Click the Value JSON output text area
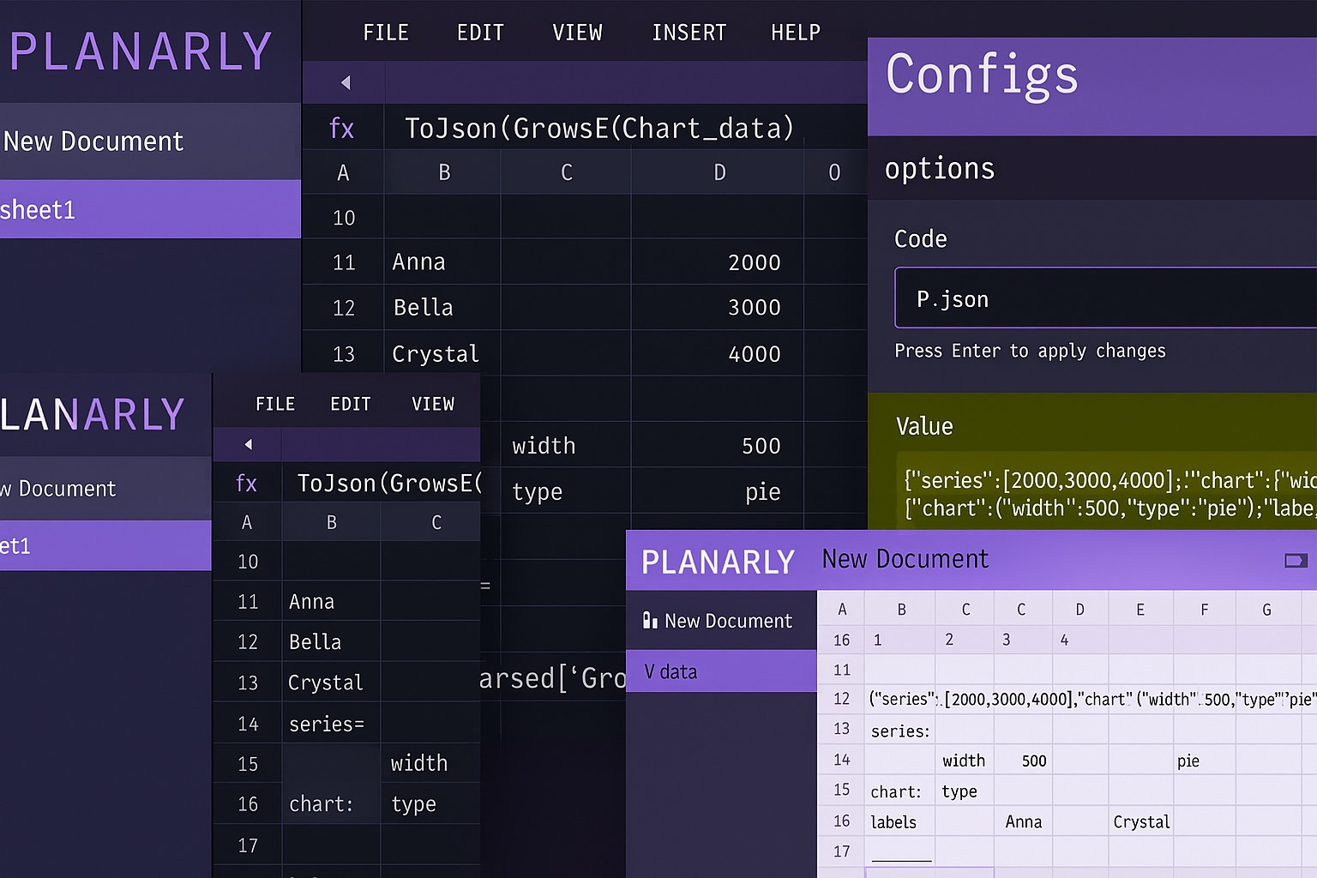The height and width of the screenshot is (878, 1317). pos(1106,494)
